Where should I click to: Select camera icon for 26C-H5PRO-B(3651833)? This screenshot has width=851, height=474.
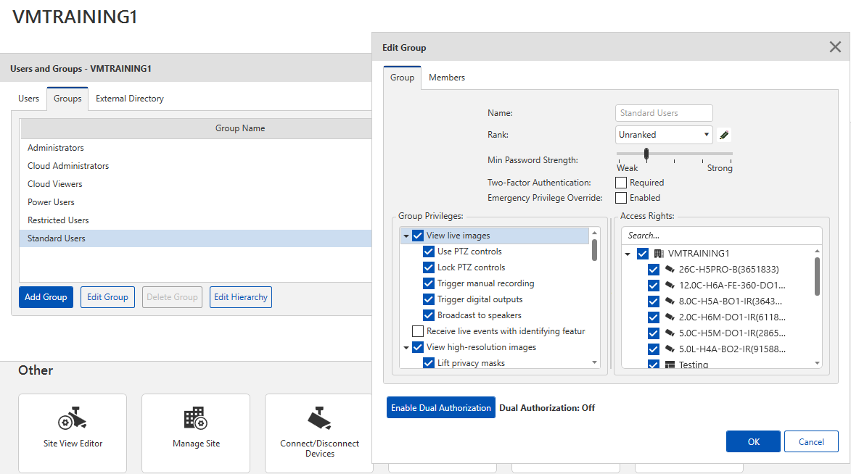(x=670, y=269)
